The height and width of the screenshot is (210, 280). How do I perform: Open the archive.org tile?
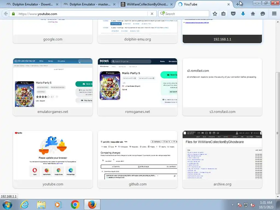222,159
